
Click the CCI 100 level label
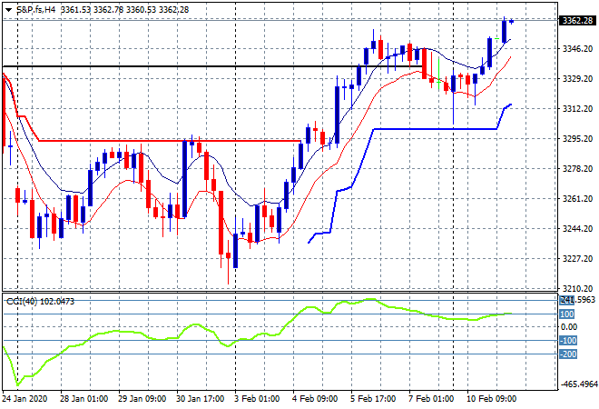pos(567,314)
